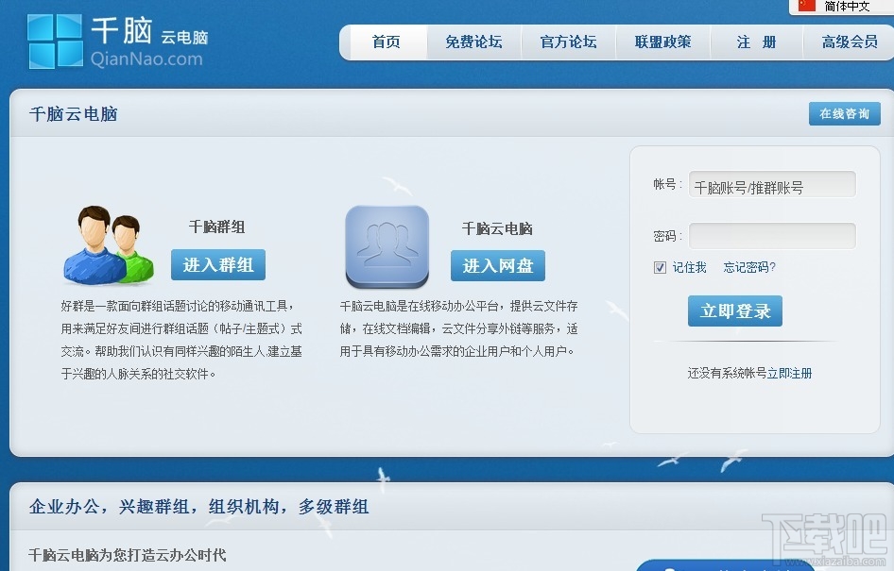Click the 帐号 account input field

tap(772, 185)
